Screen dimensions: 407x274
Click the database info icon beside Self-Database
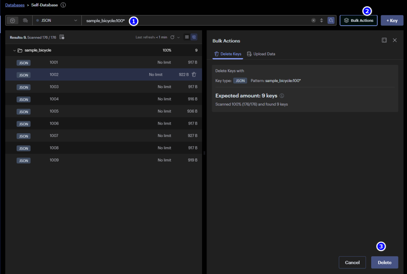coord(63,5)
